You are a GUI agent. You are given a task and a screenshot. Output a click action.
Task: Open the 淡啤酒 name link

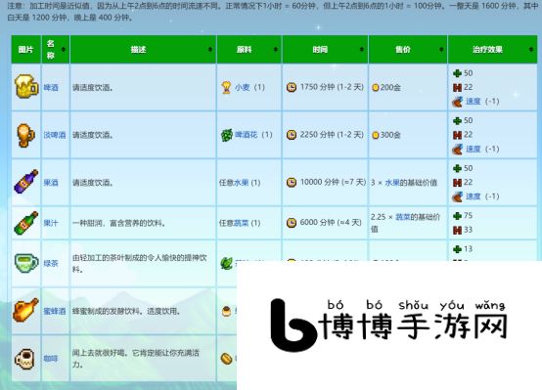click(55, 135)
